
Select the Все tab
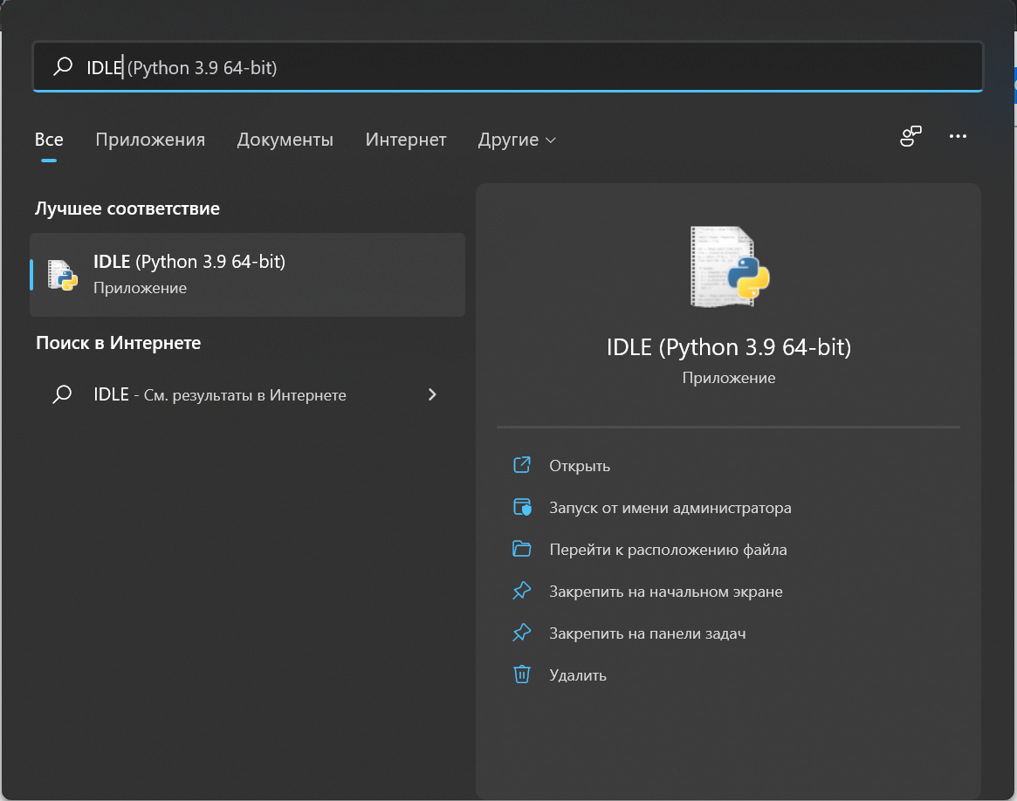click(49, 140)
